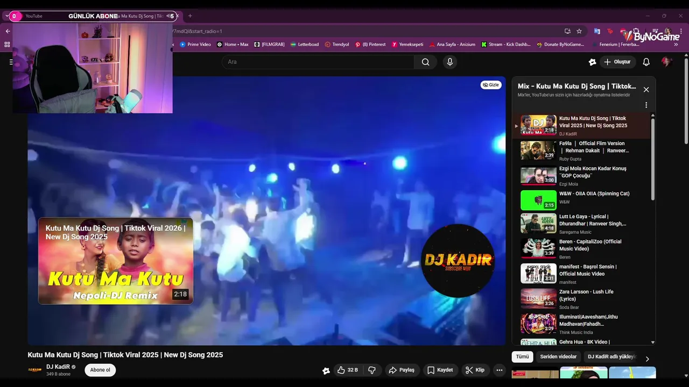Open Ana Sayfa - Anizium bookmark
The height and width of the screenshot is (387, 689).
(452, 45)
